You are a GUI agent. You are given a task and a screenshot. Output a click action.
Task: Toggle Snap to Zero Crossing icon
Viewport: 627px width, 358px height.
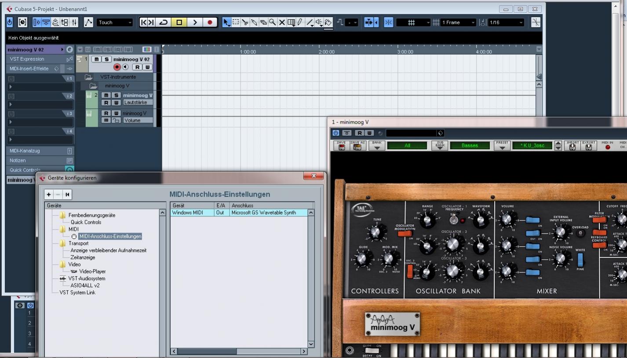[x=536, y=22]
